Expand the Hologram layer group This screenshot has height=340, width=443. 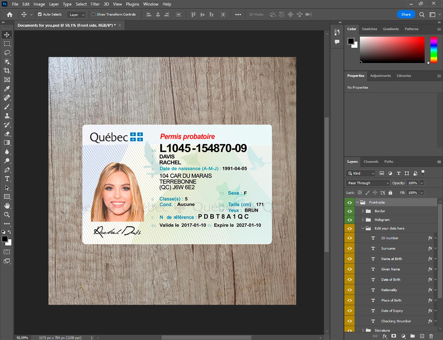click(363, 220)
